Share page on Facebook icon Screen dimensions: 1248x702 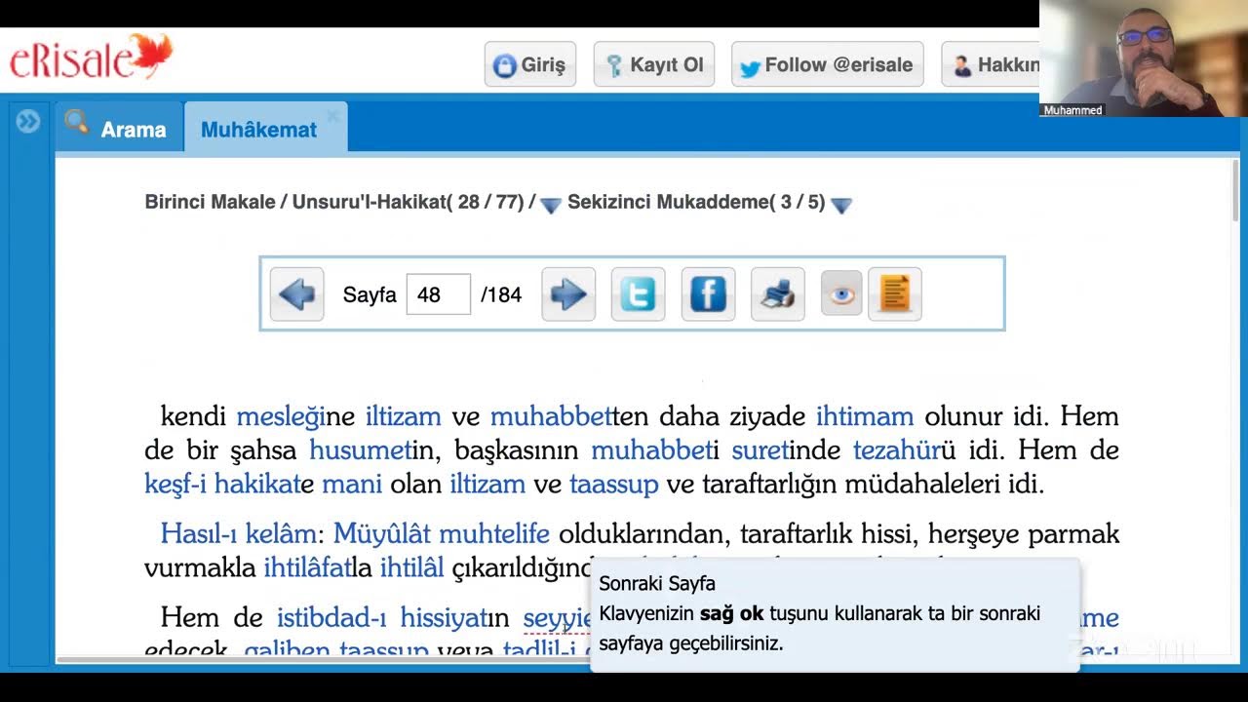click(x=709, y=293)
